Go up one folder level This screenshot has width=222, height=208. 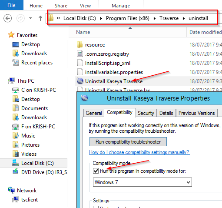pos(40,18)
